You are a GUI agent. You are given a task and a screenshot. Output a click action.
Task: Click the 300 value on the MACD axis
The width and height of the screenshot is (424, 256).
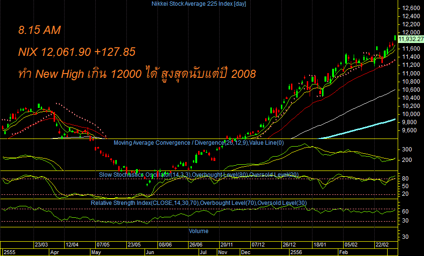pos(407,149)
